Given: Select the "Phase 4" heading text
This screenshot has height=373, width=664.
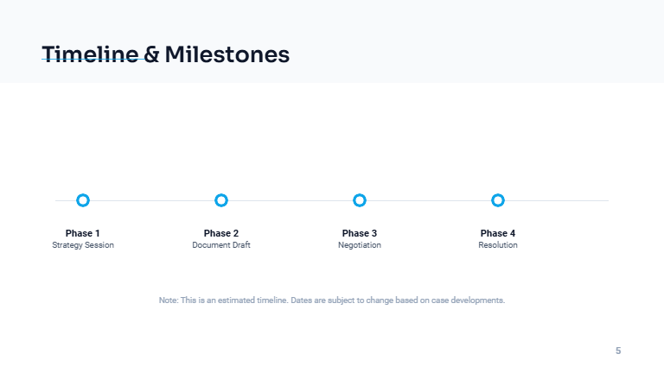Looking at the screenshot, I should (498, 233).
